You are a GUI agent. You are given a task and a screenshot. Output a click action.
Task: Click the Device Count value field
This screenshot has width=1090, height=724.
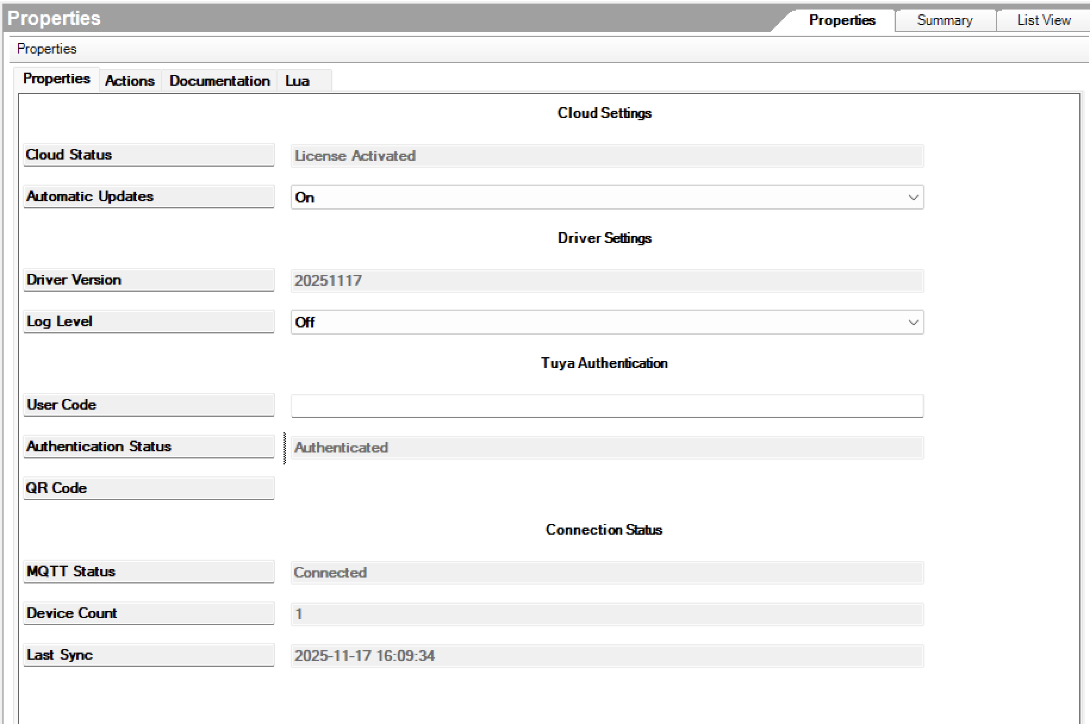pos(606,614)
